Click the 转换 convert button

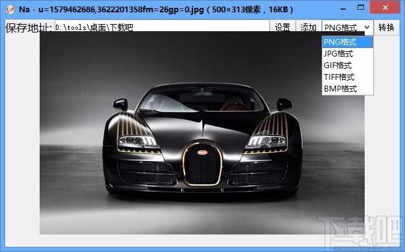tap(386, 27)
